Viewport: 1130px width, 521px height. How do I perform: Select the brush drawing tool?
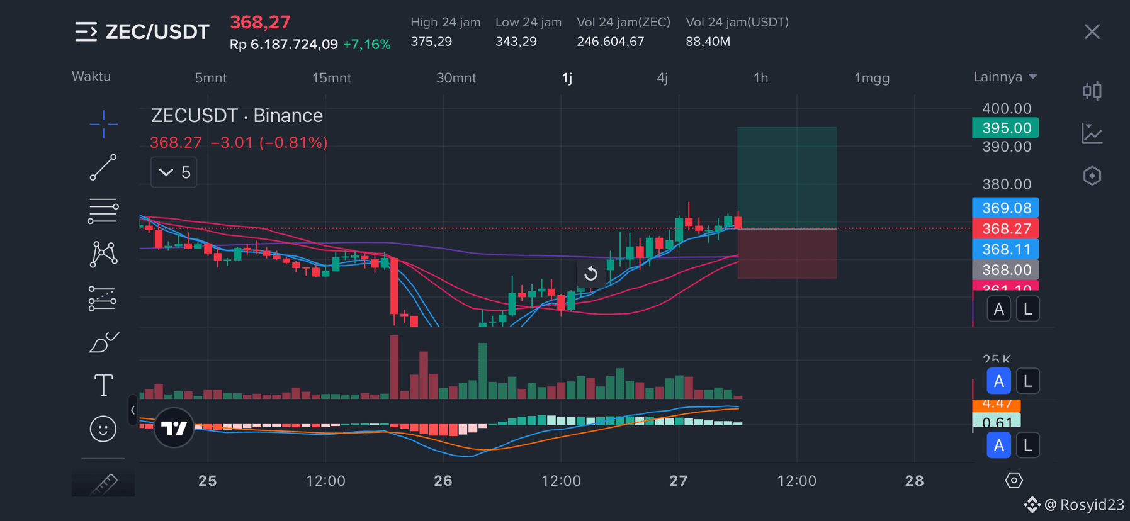tap(103, 342)
